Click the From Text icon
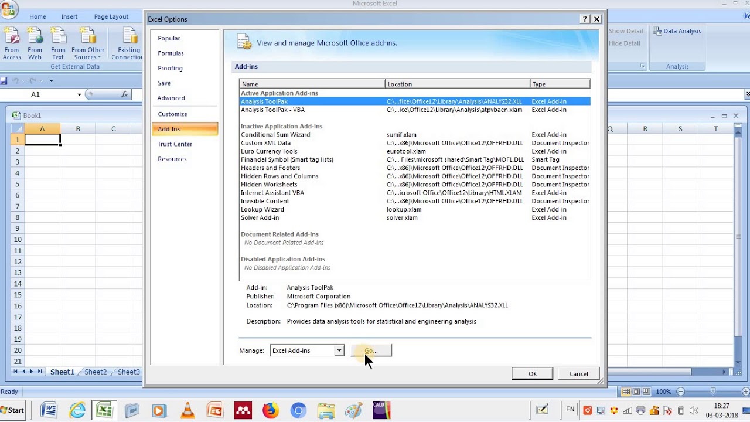The width and height of the screenshot is (750, 422). pos(58,44)
